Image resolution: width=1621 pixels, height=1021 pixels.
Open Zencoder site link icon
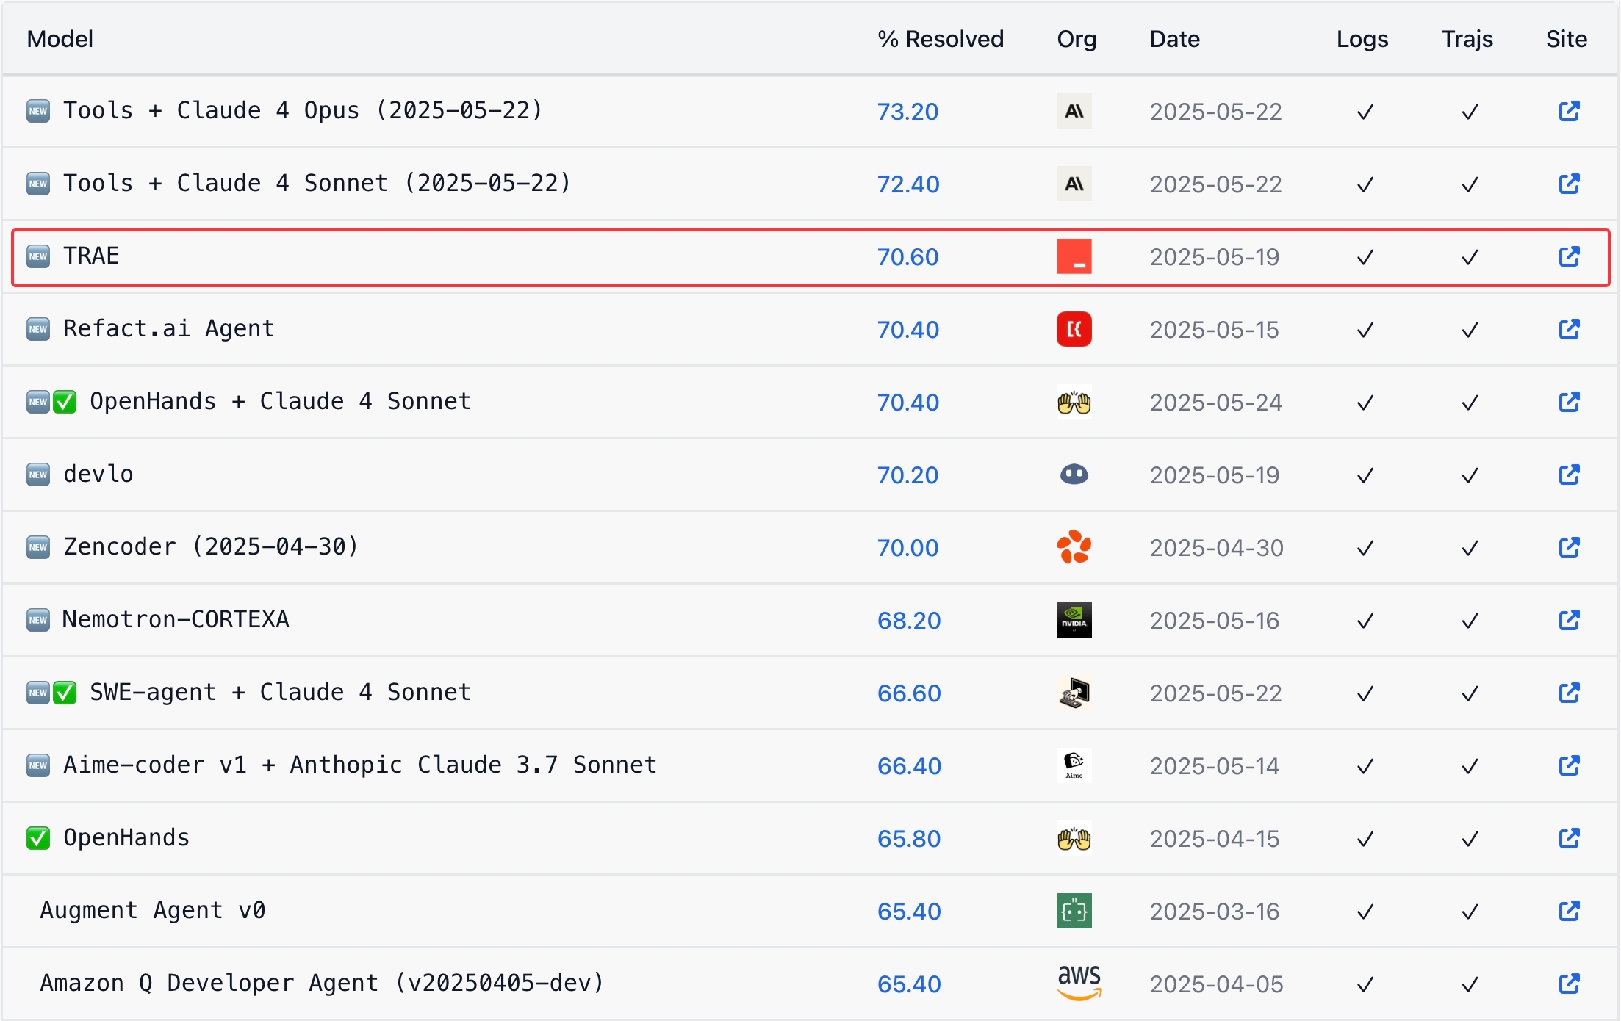click(x=1569, y=547)
